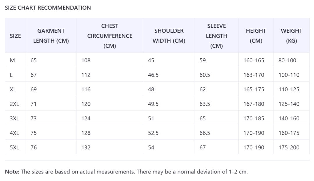Click the 3XL size row label
Image resolution: width=314 pixels, height=181 pixels.
[x=14, y=118]
